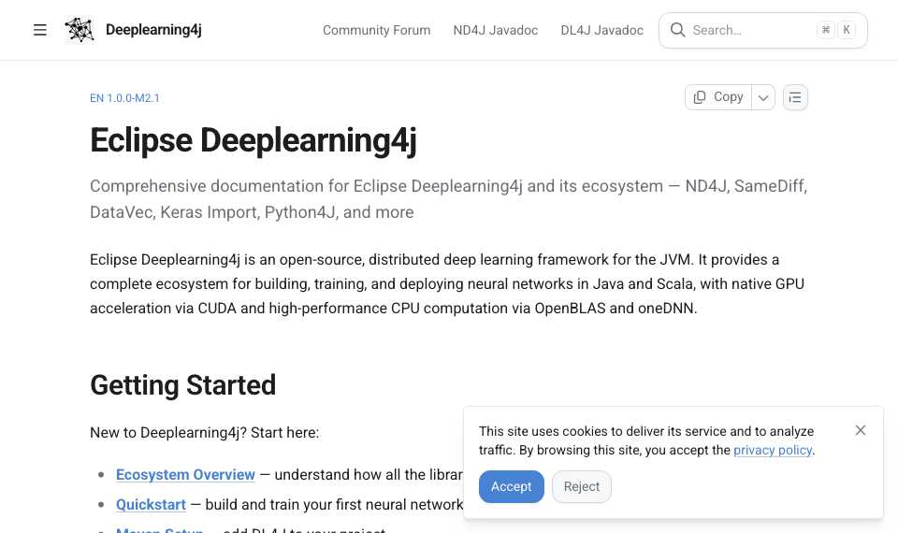Close the cookie notice with X
This screenshot has height=533, width=898.
(x=861, y=430)
